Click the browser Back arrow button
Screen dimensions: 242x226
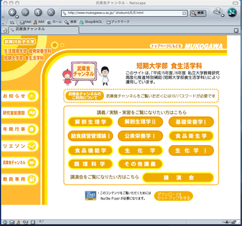pyautogui.click(x=12, y=12)
